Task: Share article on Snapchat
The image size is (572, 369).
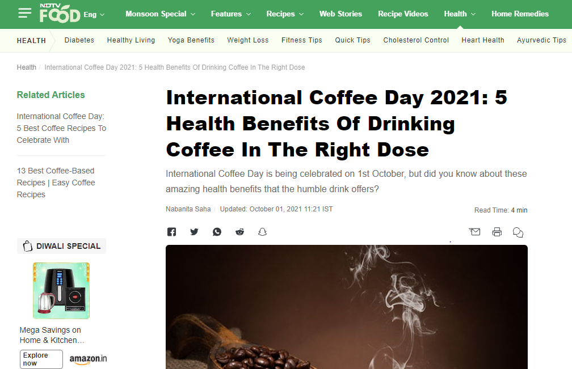Action: click(x=262, y=232)
